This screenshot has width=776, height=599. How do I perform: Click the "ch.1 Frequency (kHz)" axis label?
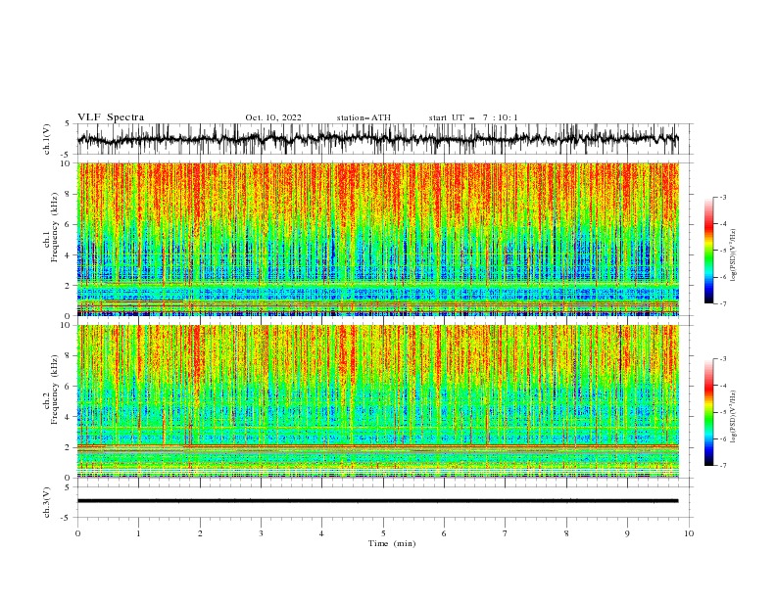[x=51, y=227]
